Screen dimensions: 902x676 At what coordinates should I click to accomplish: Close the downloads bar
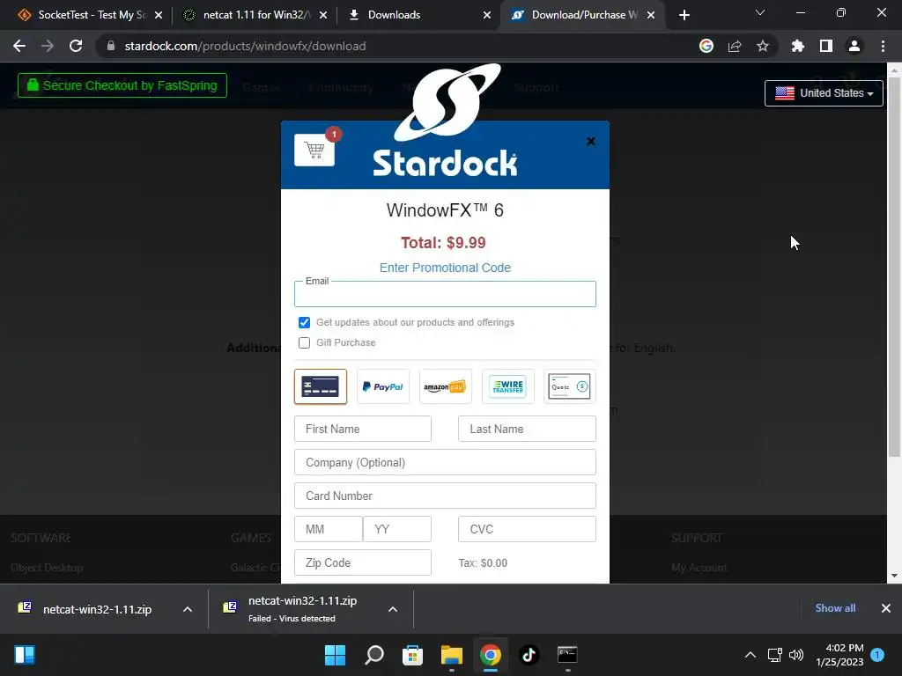pyautogui.click(x=886, y=608)
